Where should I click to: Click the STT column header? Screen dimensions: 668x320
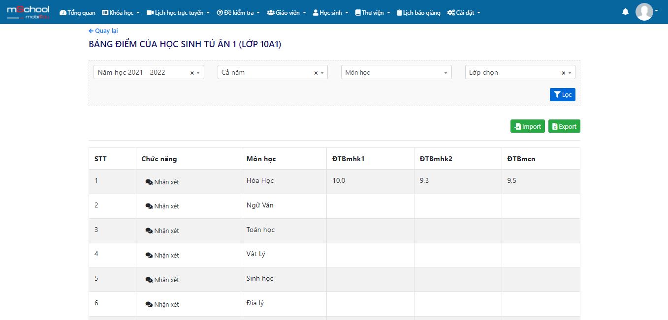click(x=112, y=159)
